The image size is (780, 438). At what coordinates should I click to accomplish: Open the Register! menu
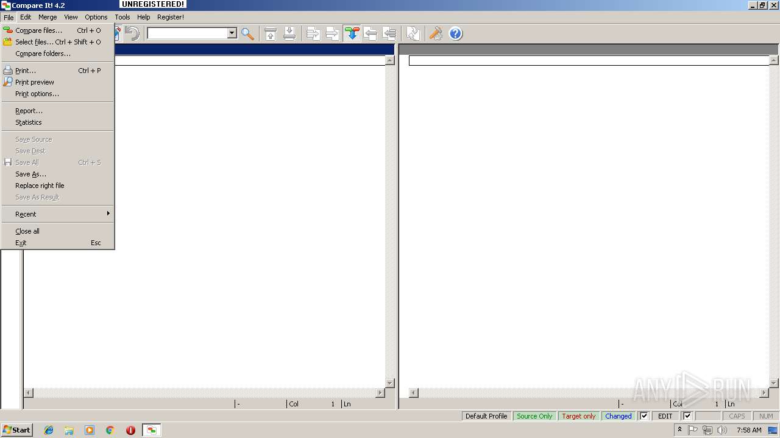171,17
